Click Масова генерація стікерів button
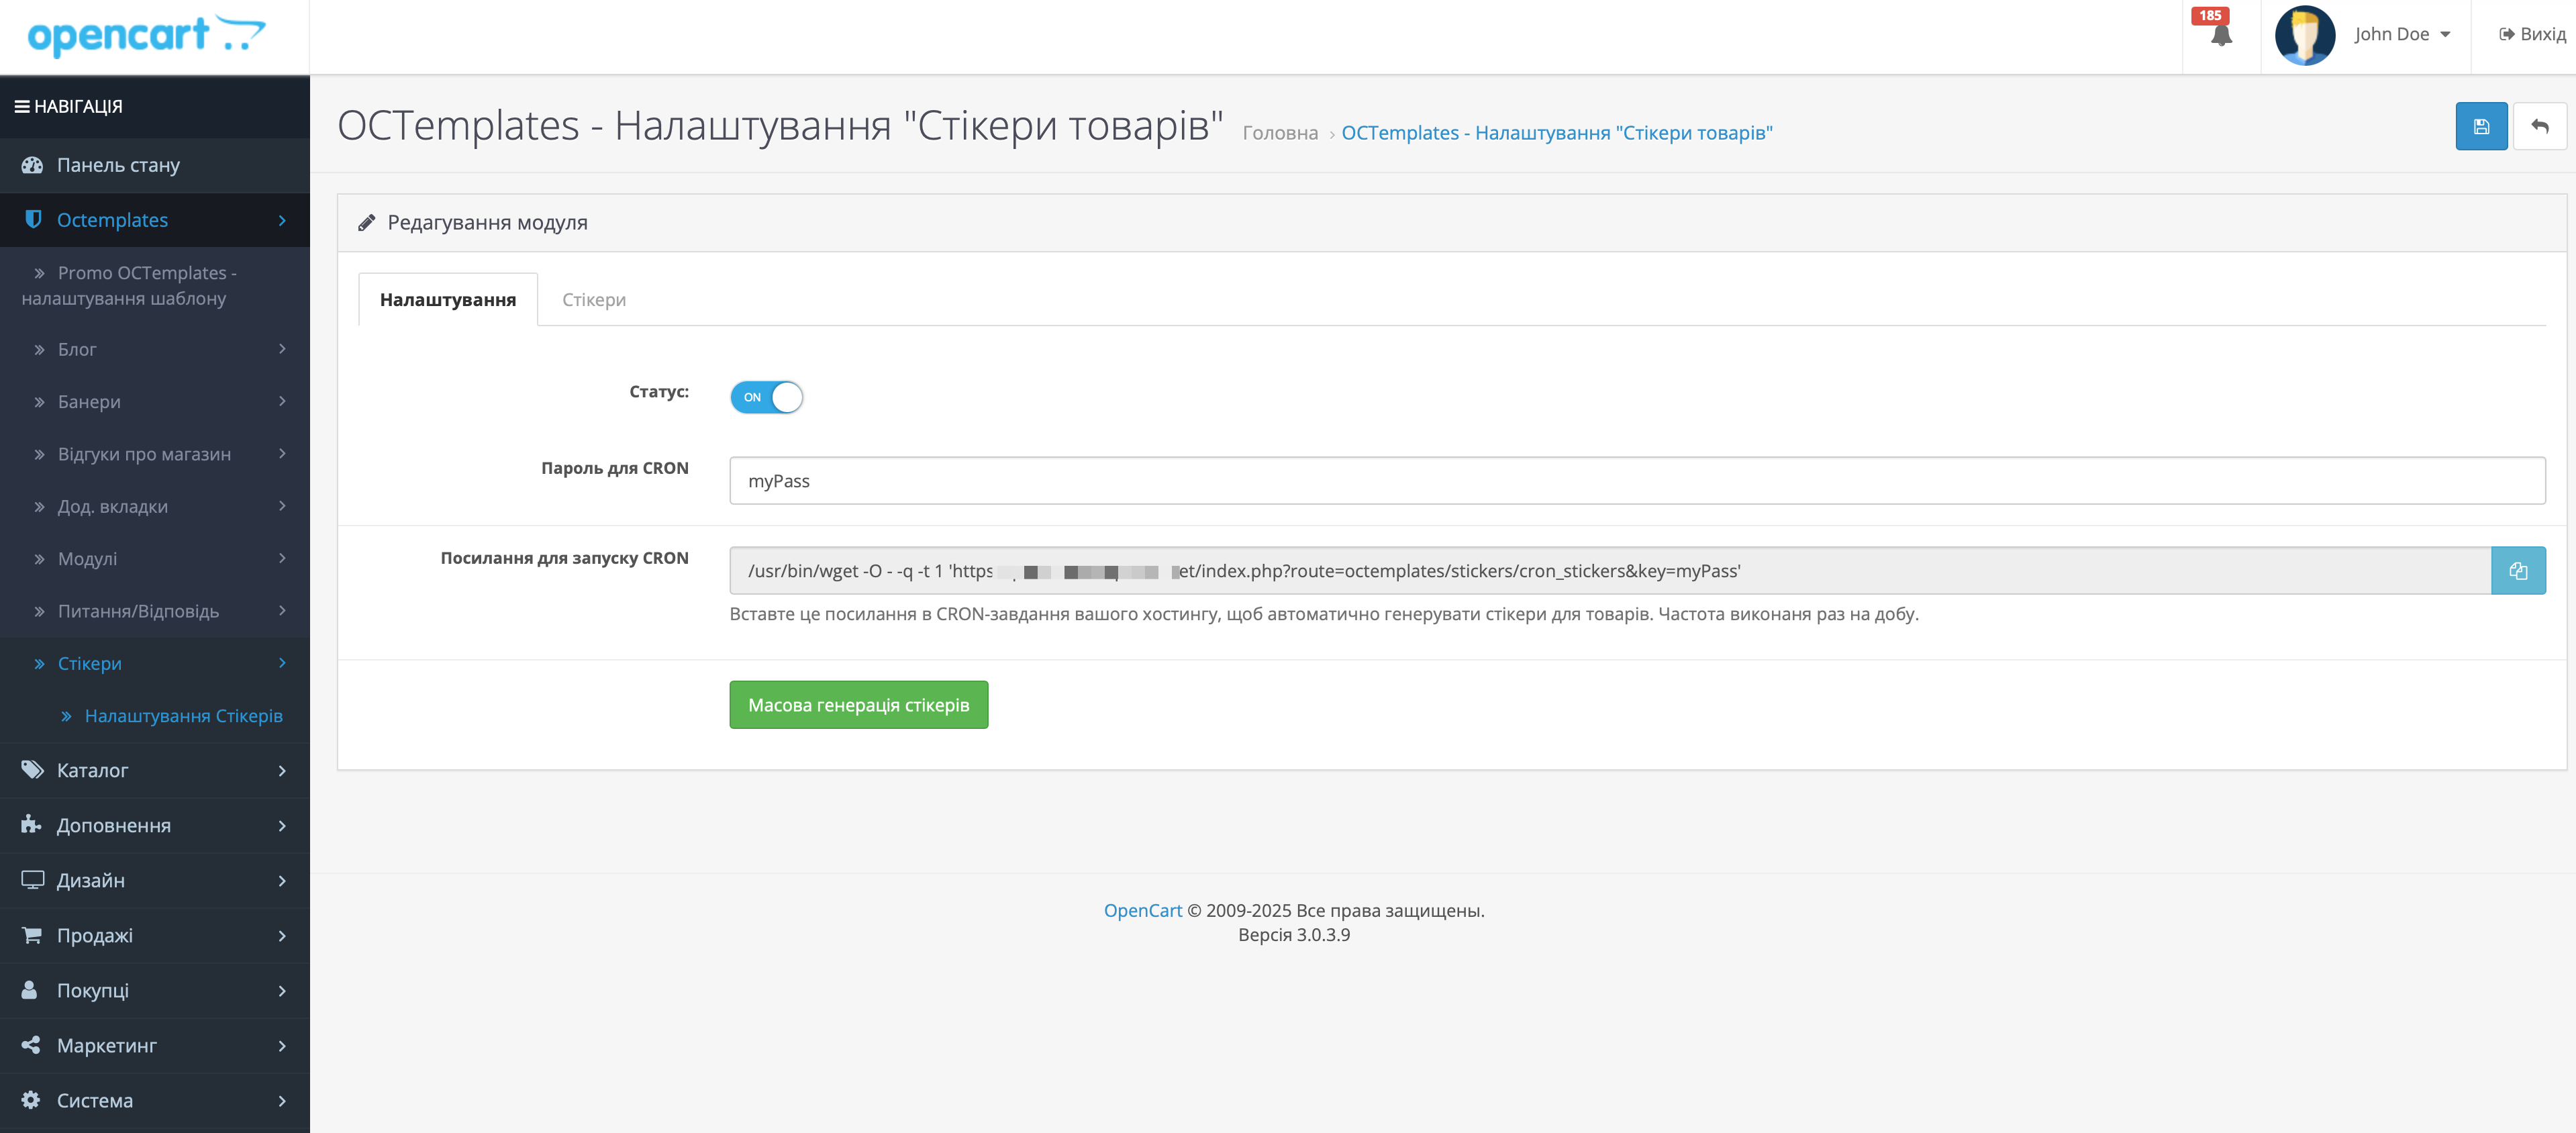The width and height of the screenshot is (2576, 1133). (x=858, y=705)
